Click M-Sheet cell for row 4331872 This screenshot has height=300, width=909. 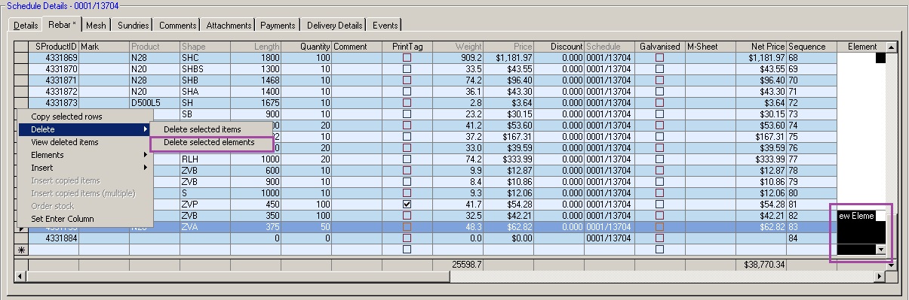point(711,91)
